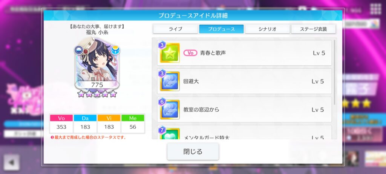Click the pink Vo tag on 青春と歌声
Screen dimensions: 386x174
click(190, 53)
